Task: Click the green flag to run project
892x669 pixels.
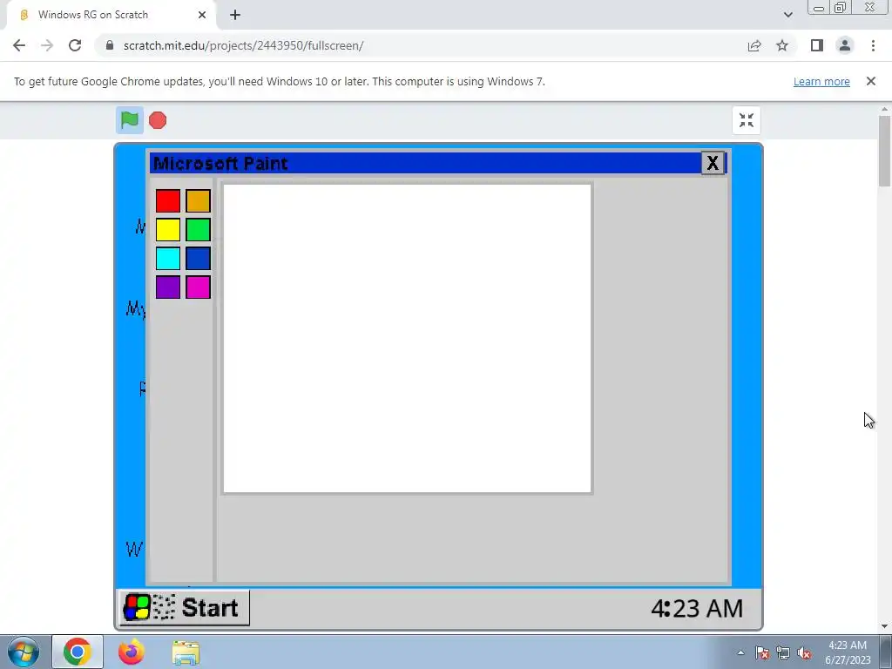Action: [130, 120]
